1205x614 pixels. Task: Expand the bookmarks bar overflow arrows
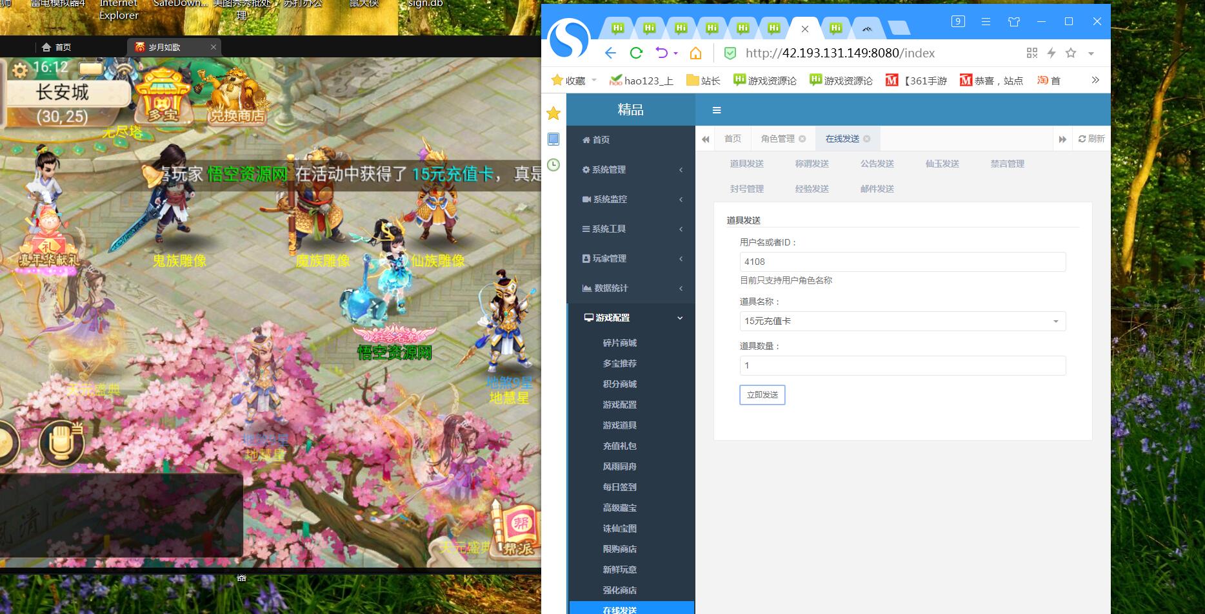1095,80
